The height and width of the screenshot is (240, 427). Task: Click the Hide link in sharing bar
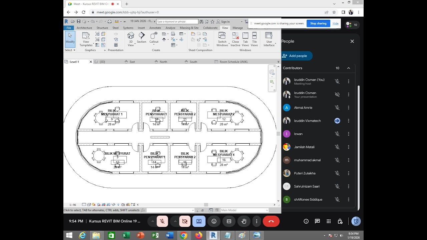(x=336, y=23)
